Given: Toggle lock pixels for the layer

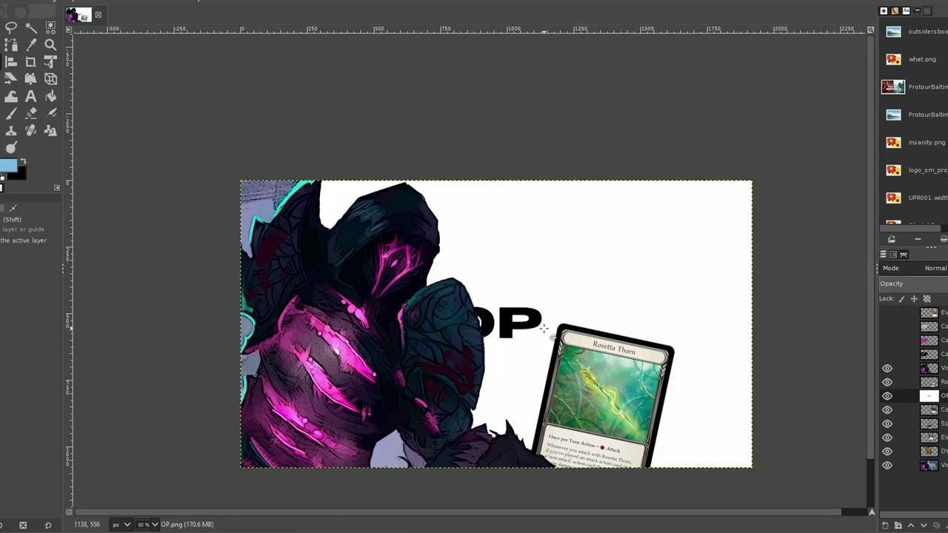Looking at the screenshot, I should coord(901,298).
